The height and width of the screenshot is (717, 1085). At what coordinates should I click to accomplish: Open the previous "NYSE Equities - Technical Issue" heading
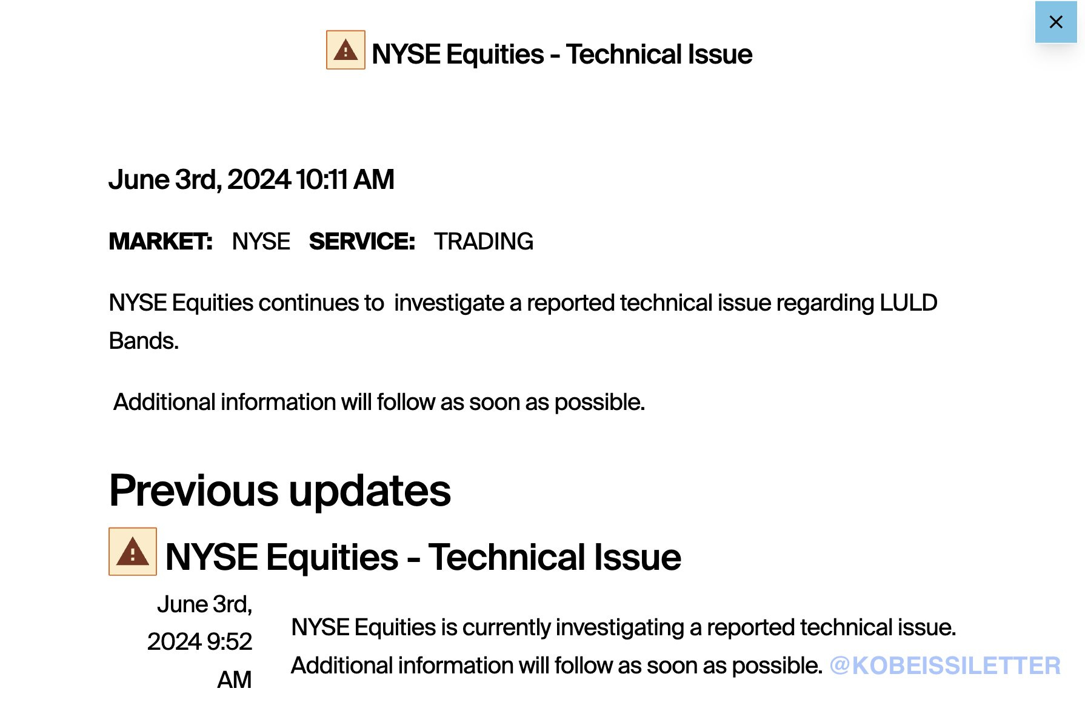coord(422,557)
